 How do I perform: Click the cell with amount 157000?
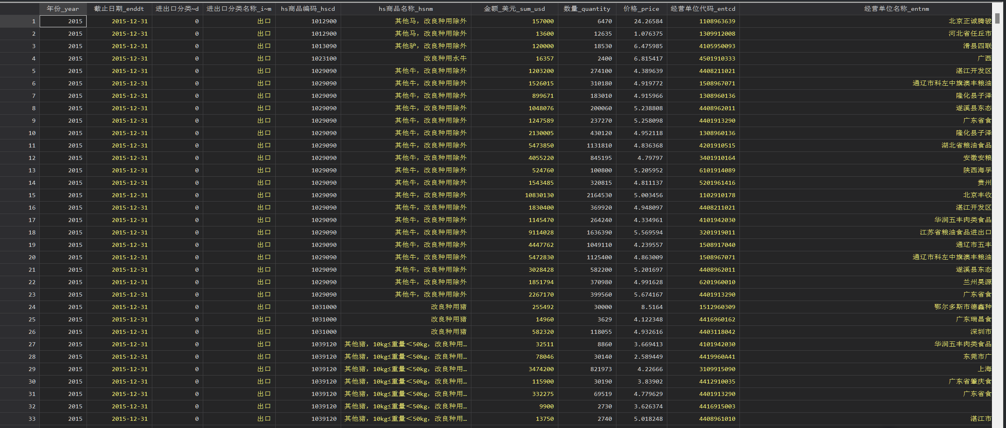[x=514, y=21]
